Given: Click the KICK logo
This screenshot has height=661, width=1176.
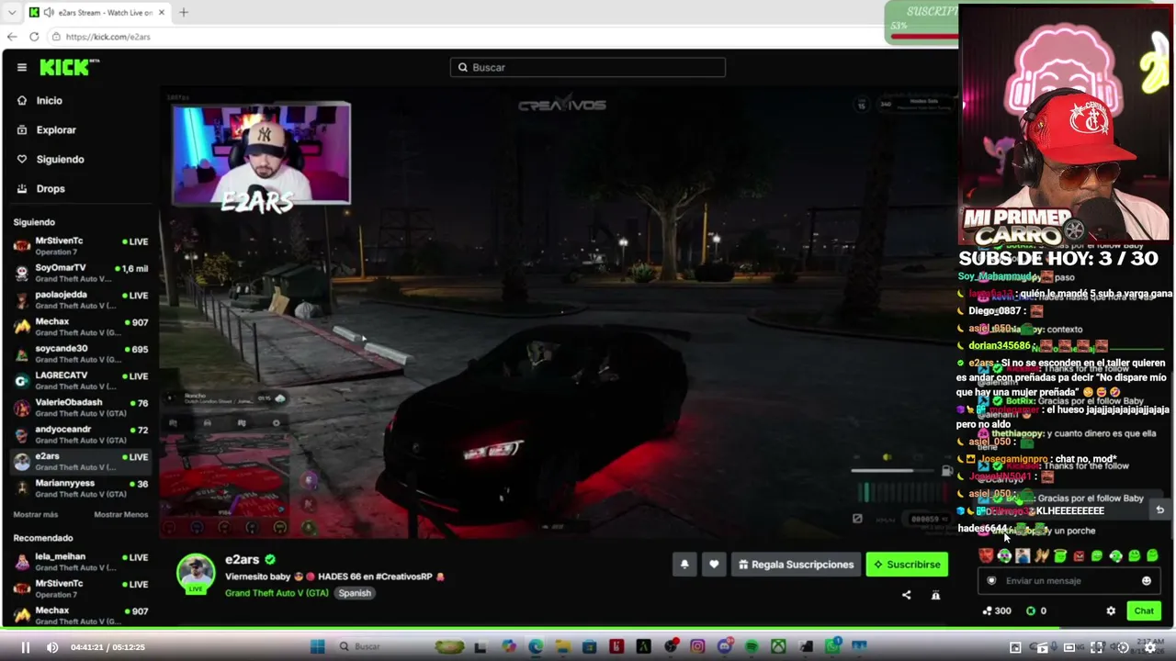Looking at the screenshot, I should [x=69, y=67].
